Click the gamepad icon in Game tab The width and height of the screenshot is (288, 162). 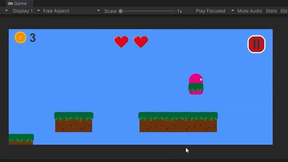click(x=10, y=4)
